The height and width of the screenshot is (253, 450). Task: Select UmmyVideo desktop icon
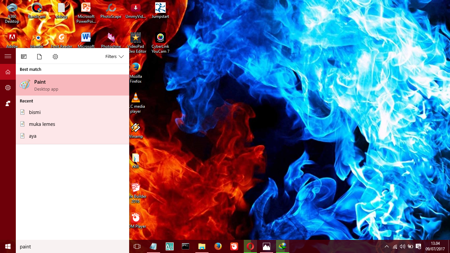point(136,11)
